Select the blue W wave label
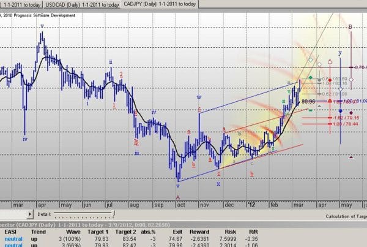Image resolution: width=367 pixels, height=247 pixels. (x=199, y=97)
